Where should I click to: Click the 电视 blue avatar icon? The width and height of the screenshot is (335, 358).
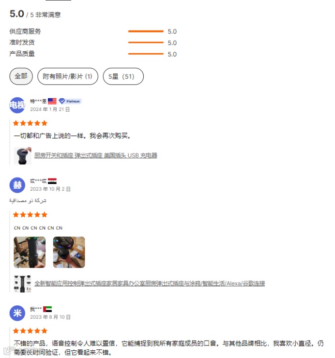tap(17, 105)
